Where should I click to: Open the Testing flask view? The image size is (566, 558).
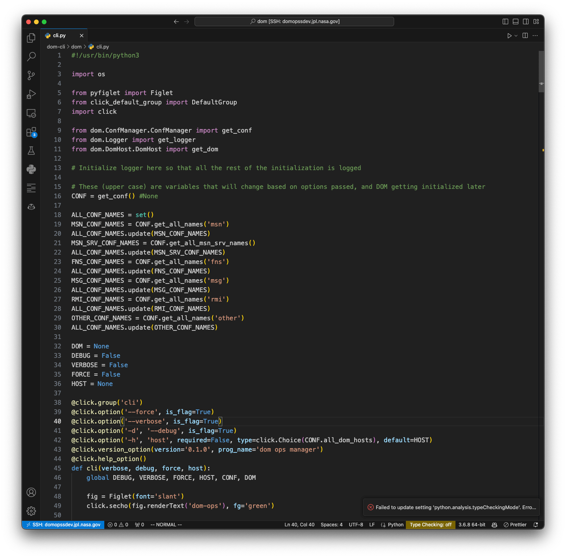click(31, 151)
